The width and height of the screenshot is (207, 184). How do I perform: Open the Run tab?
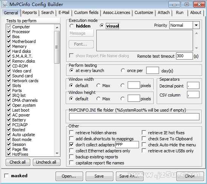pyautogui.click(x=179, y=13)
